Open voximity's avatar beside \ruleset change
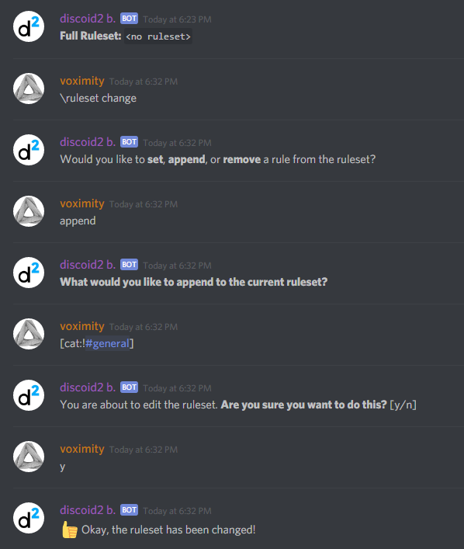The image size is (464, 549). pos(29,89)
